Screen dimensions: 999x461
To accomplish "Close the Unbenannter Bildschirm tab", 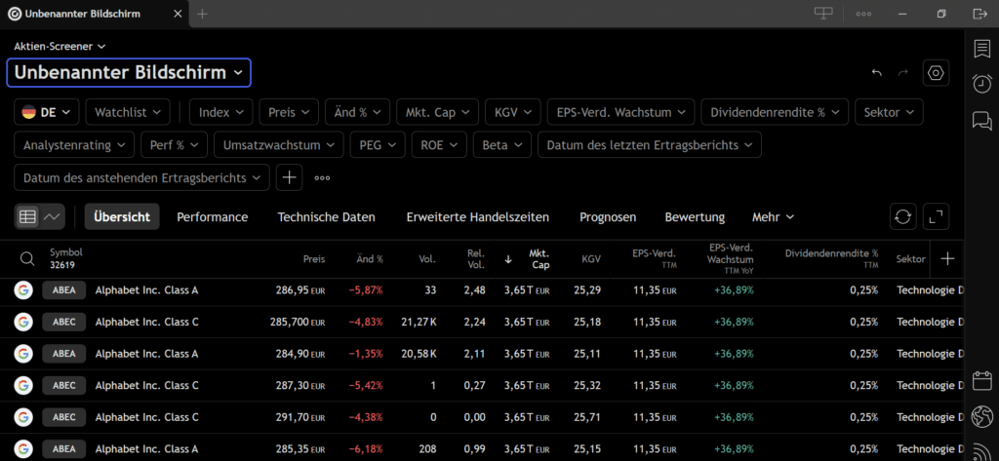I will pyautogui.click(x=178, y=14).
